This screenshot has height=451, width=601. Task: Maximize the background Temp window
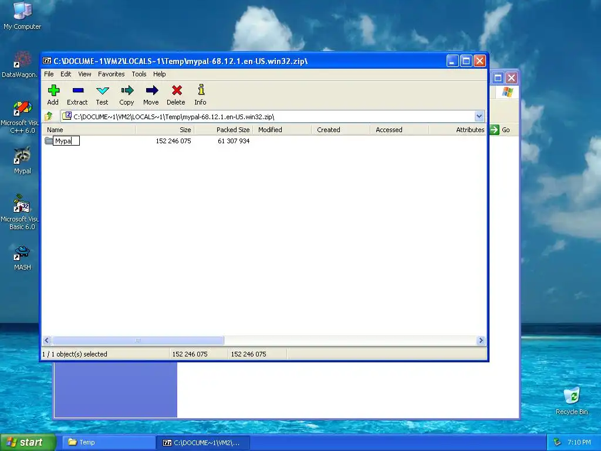498,78
